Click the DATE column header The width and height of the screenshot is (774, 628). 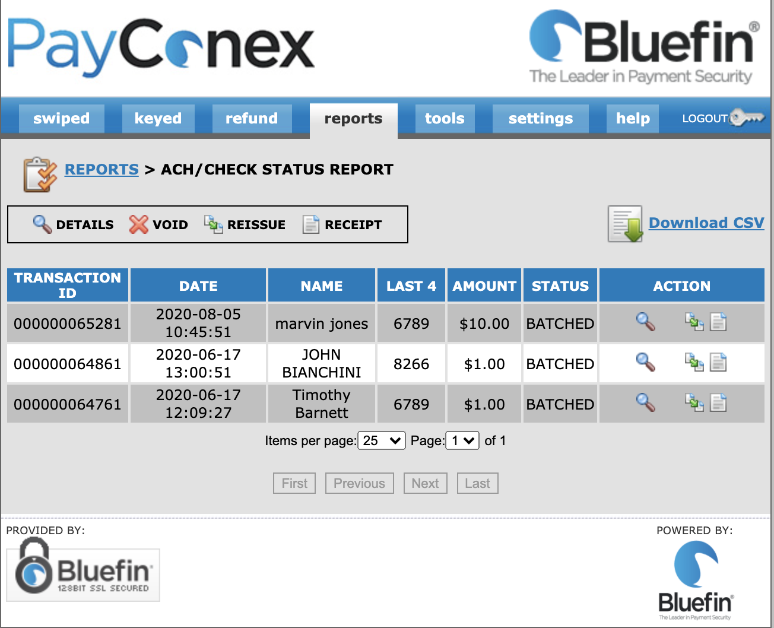point(198,286)
